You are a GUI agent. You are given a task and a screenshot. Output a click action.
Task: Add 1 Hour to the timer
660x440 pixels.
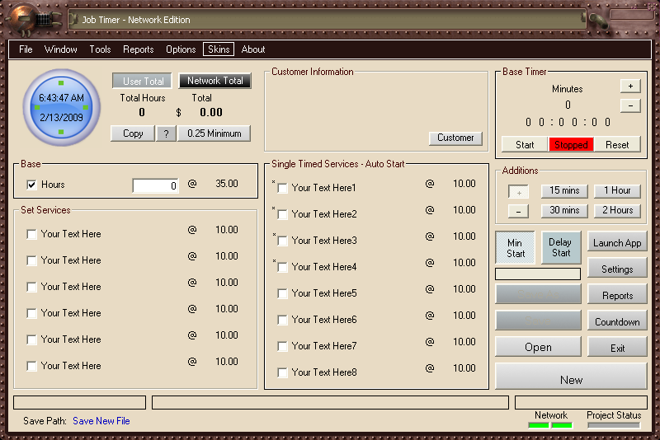pyautogui.click(x=617, y=191)
